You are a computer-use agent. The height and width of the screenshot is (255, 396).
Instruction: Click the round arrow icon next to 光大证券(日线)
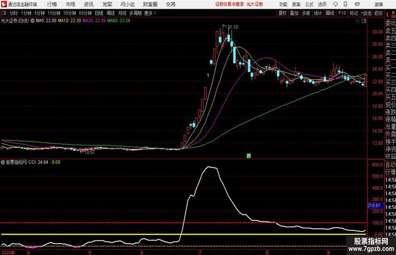pyautogui.click(x=32, y=21)
